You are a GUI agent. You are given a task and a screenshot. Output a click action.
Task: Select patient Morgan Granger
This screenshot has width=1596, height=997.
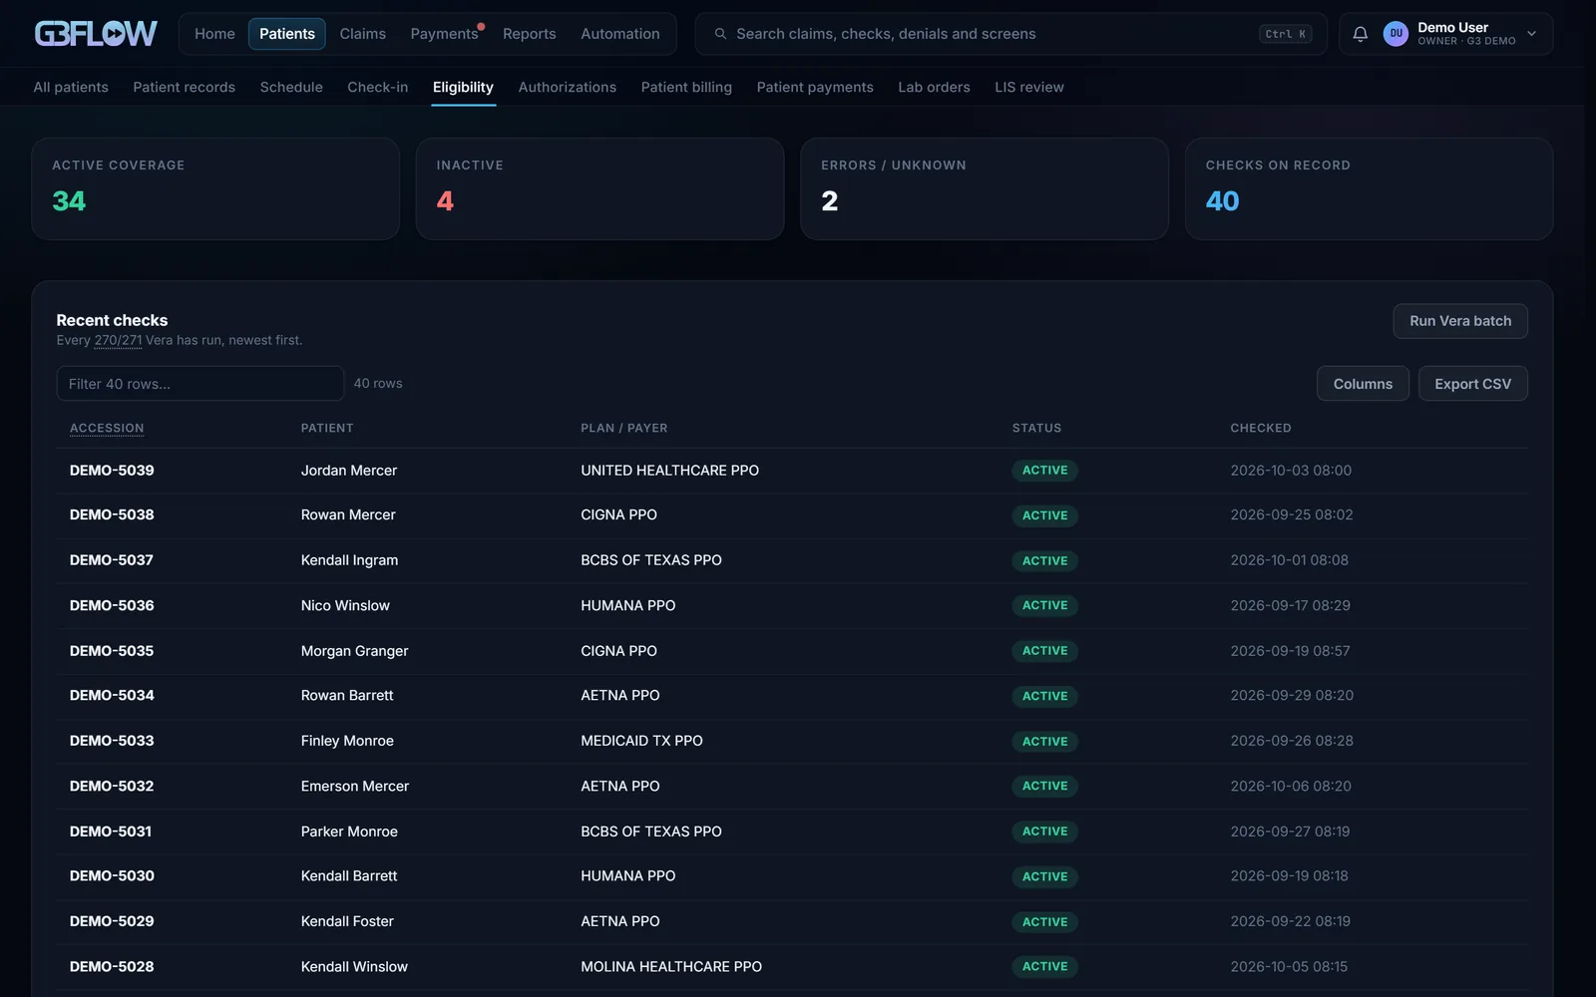pyautogui.click(x=354, y=651)
